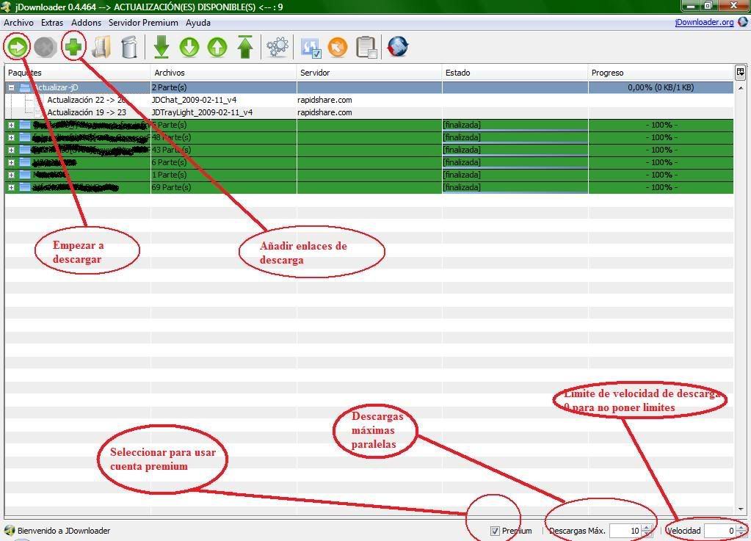The width and height of the screenshot is (751, 541).
Task: Click the 2 Parte(s) cell
Action: pos(224,87)
